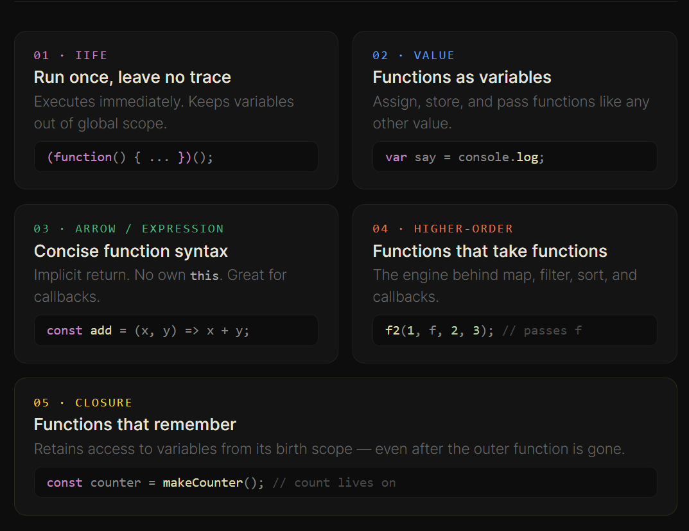Select the "Functions that remember" heading
The width and height of the screenshot is (689, 531).
(134, 424)
